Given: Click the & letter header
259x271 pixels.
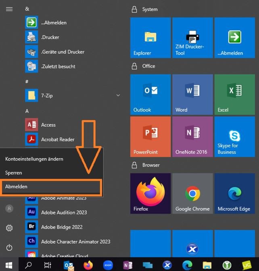Looking at the screenshot, I should click(27, 9).
